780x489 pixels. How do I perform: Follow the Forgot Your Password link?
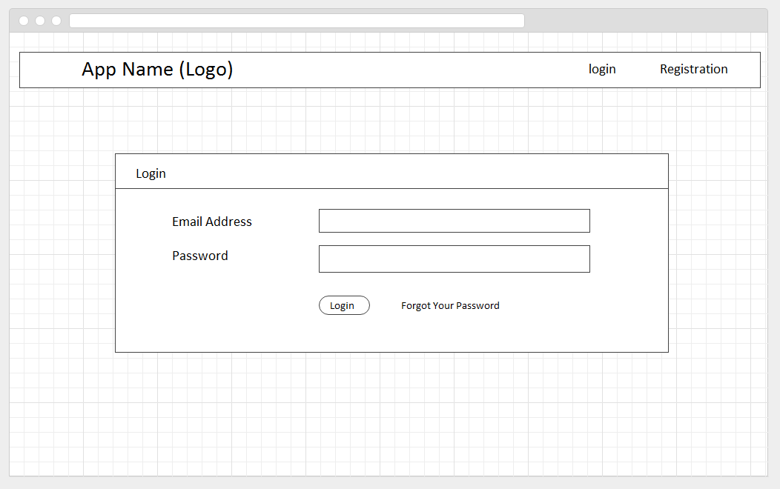[450, 305]
